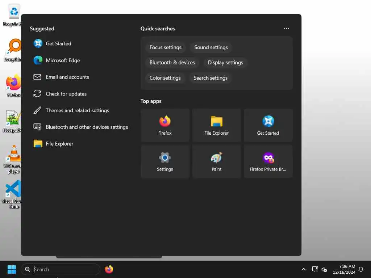
Task: Open Get Started tile in Top apps
Action: 268,126
